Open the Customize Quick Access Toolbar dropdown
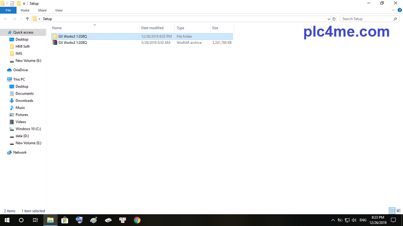 click(24, 4)
